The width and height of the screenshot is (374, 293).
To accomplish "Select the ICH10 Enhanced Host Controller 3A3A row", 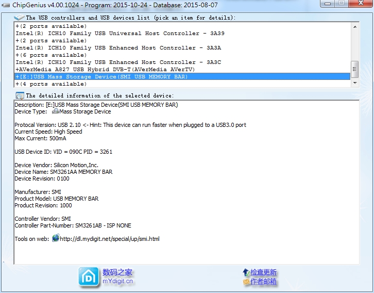I will (x=182, y=48).
